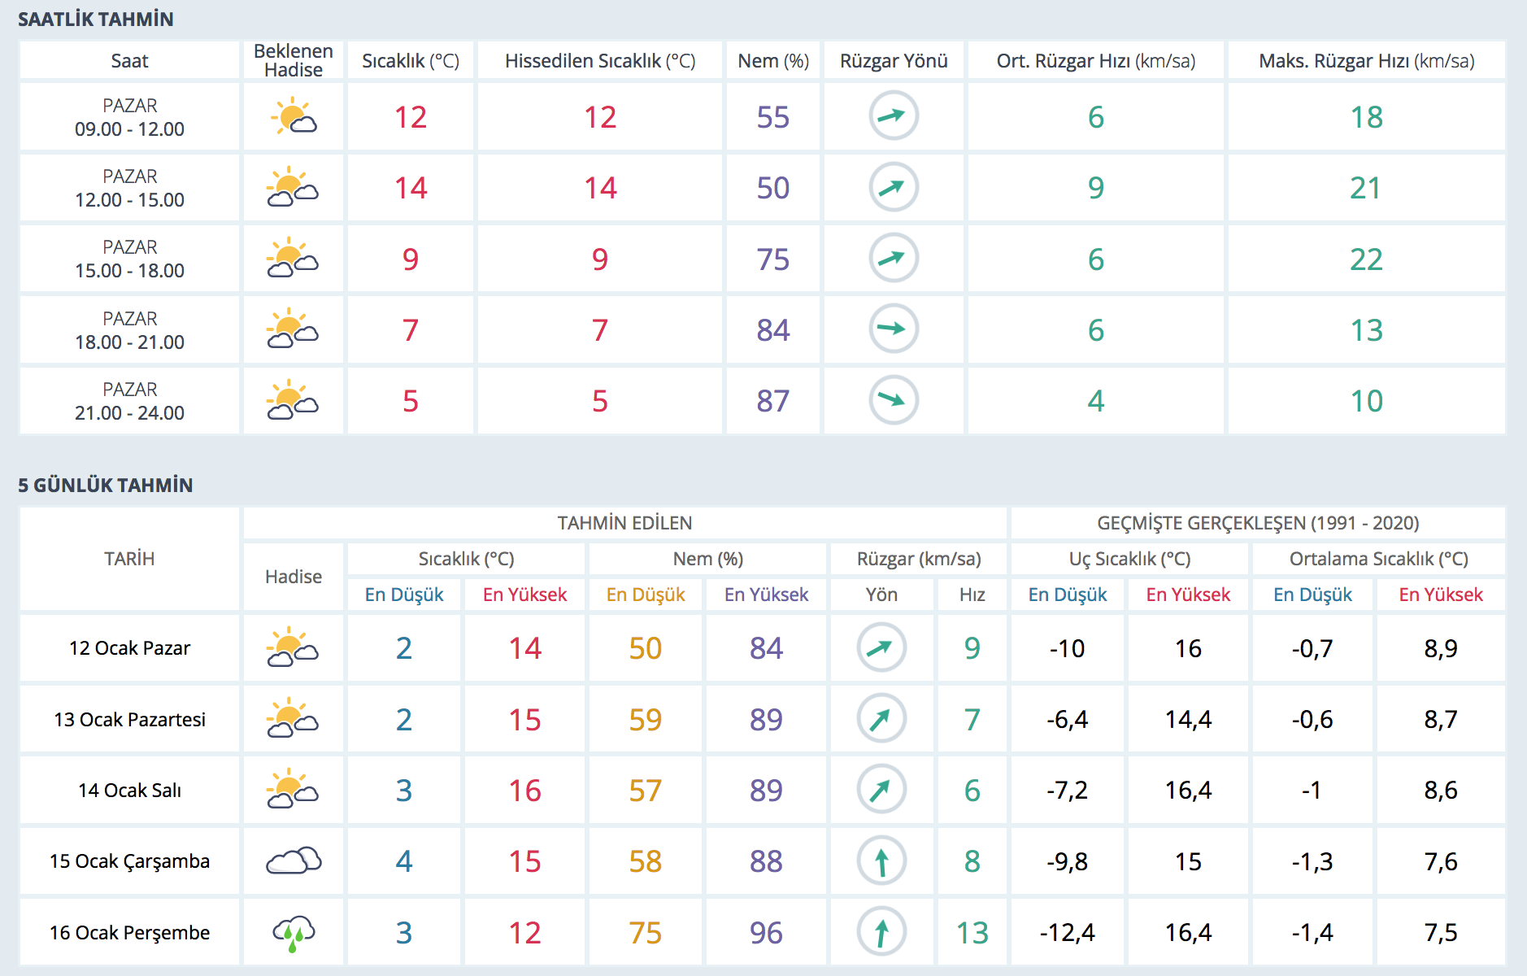
Task: Click the Maks. Rüzgar Hızı column header
Action: [1366, 61]
